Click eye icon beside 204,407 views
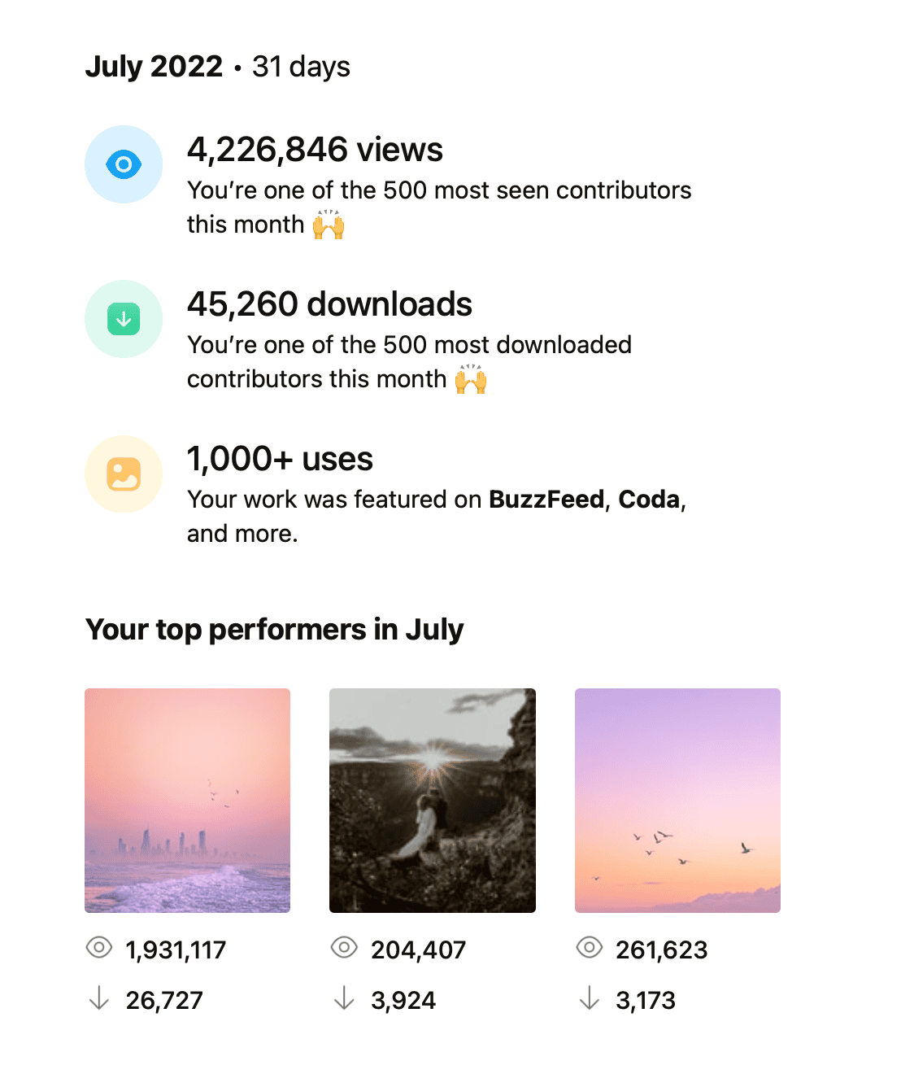Screen dimensions: 901x1074 pos(344,948)
